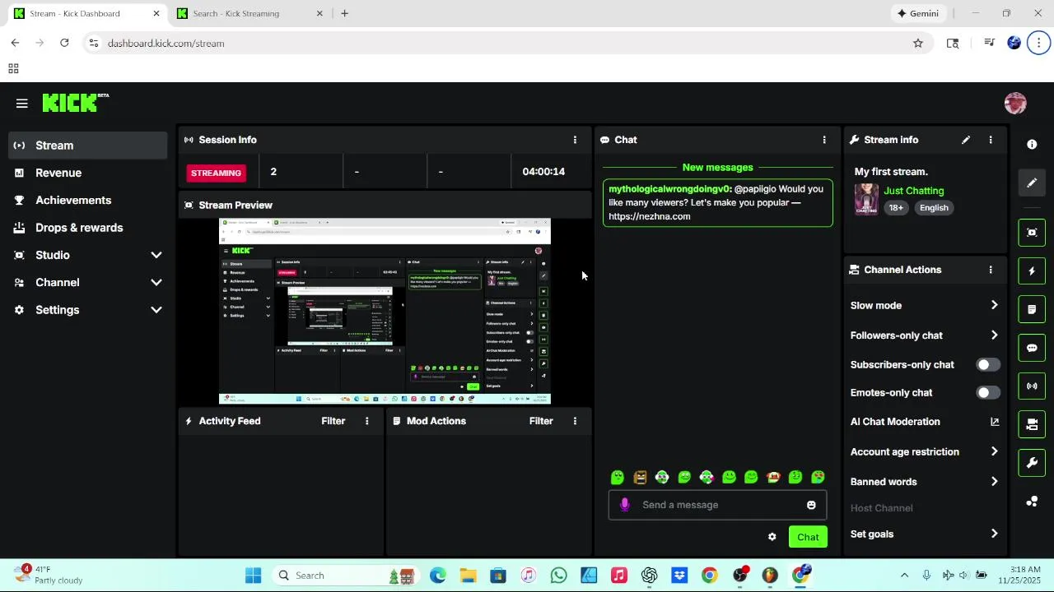This screenshot has width=1054, height=592.
Task: Click the info circle icon in right rail
Action: pyautogui.click(x=1032, y=145)
